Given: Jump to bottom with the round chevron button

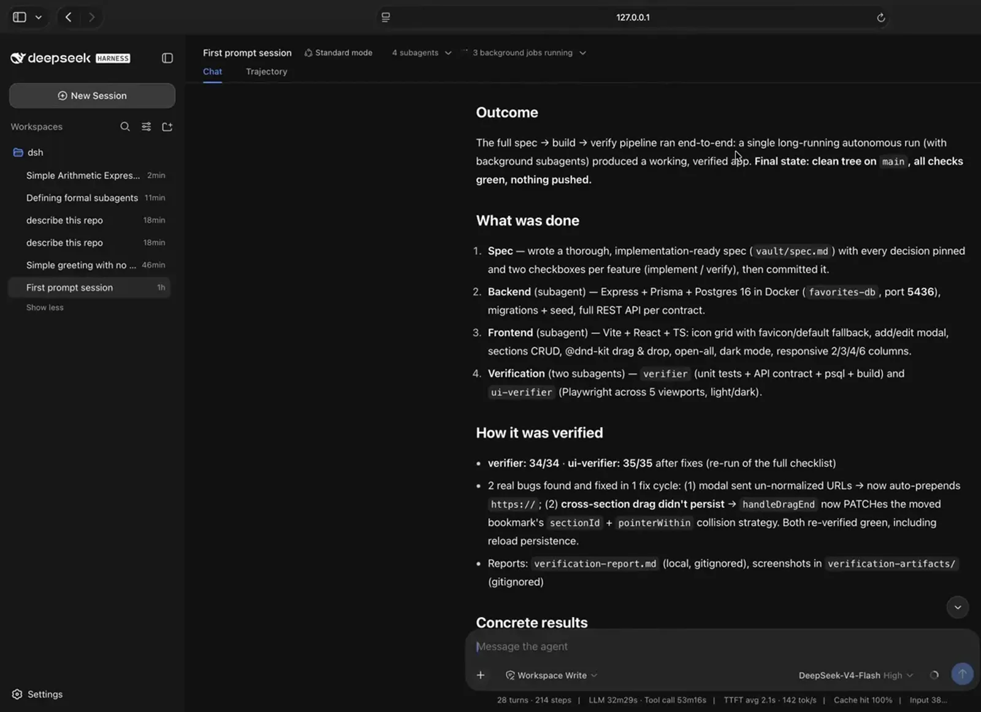Looking at the screenshot, I should (957, 607).
